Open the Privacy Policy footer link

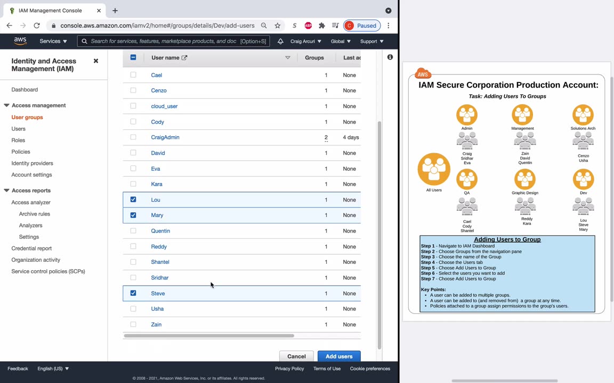click(x=289, y=369)
